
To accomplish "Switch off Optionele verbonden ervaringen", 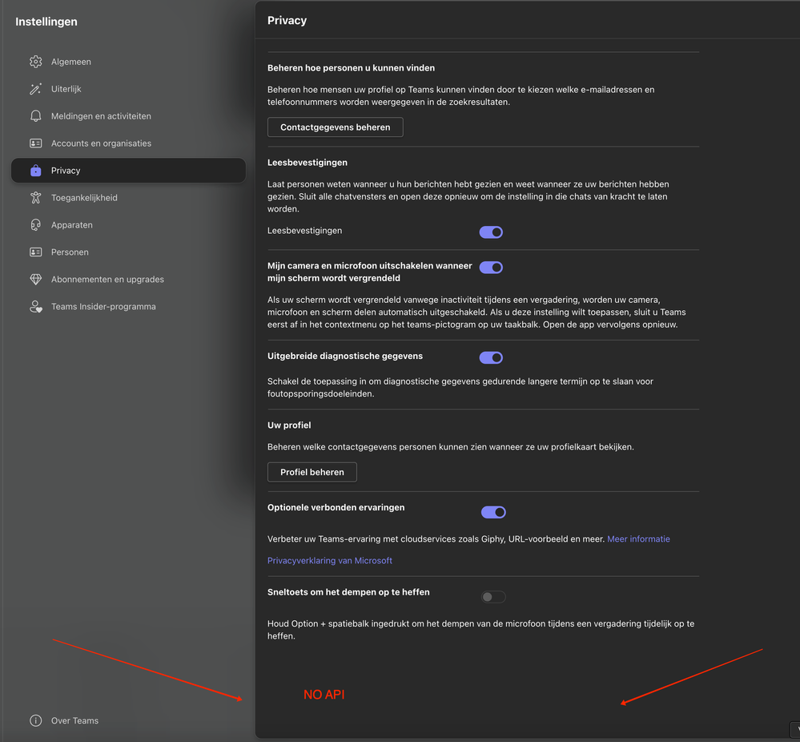I will click(x=493, y=512).
